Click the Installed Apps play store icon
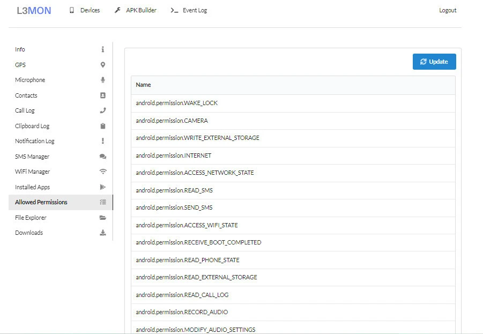Image resolution: width=483 pixels, height=334 pixels. pos(103,187)
